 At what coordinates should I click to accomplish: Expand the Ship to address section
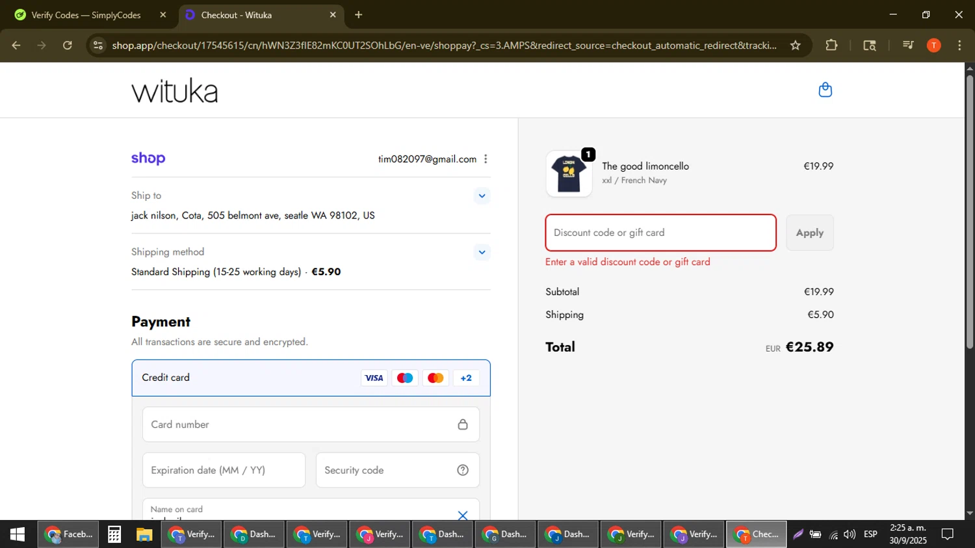click(x=482, y=196)
